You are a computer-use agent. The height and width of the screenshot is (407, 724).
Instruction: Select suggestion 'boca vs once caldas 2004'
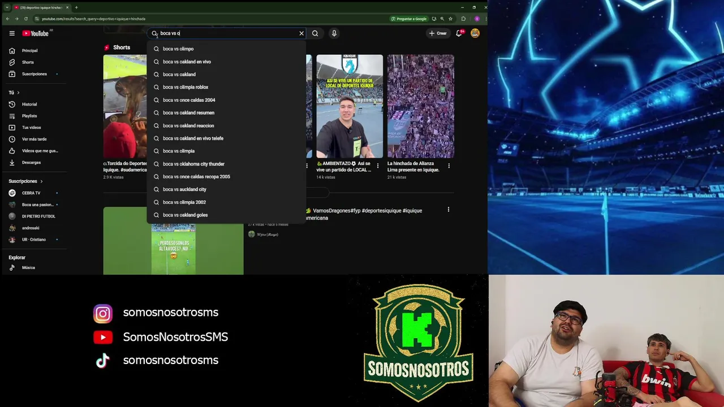[x=226, y=100]
